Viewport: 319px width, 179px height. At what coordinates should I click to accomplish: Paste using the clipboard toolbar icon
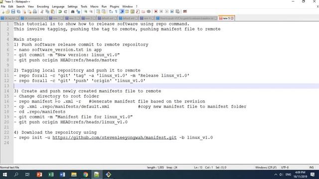(53, 11)
